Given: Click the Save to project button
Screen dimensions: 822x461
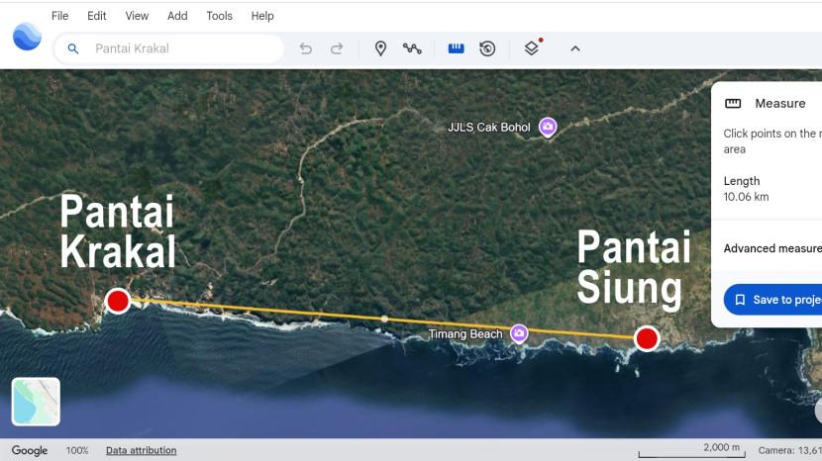Looking at the screenshot, I should (x=775, y=300).
